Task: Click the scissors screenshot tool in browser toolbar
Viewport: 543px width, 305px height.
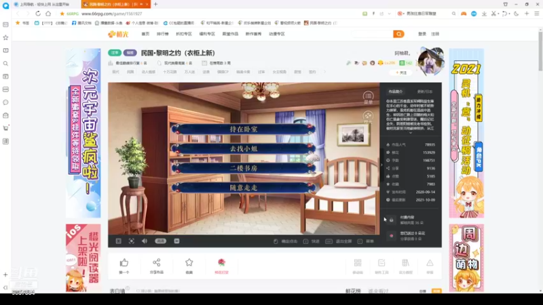Action: click(493, 14)
